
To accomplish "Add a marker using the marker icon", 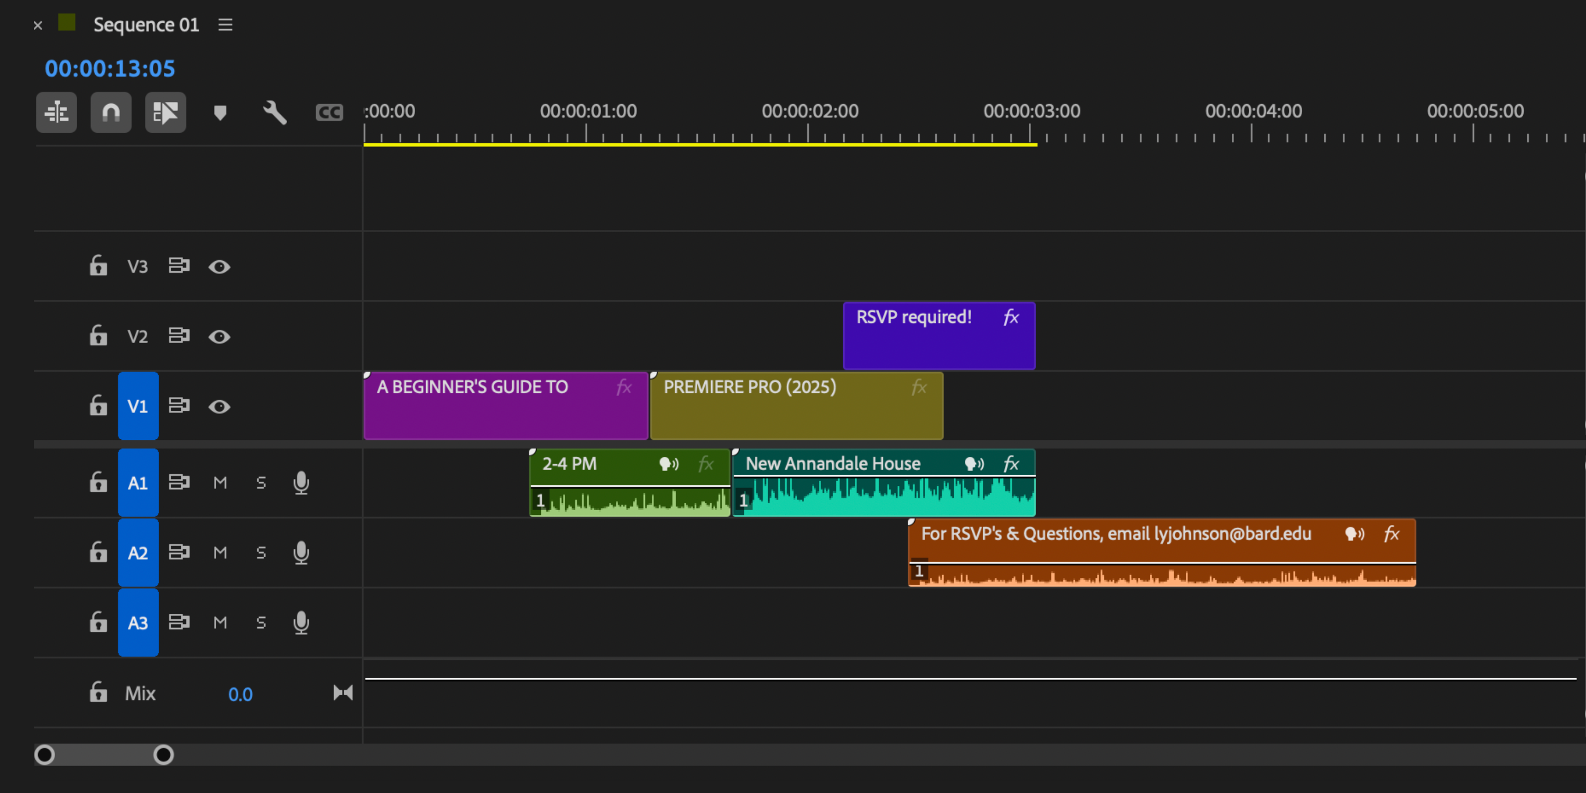I will (x=220, y=112).
